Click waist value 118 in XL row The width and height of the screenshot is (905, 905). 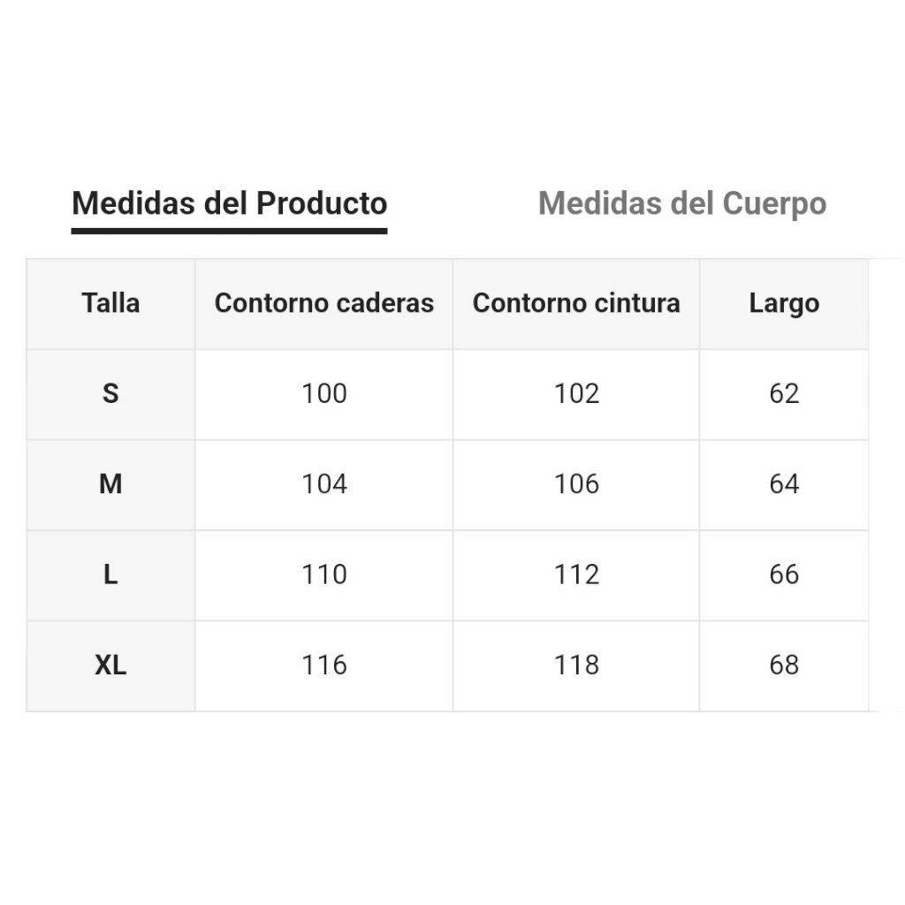(x=576, y=665)
